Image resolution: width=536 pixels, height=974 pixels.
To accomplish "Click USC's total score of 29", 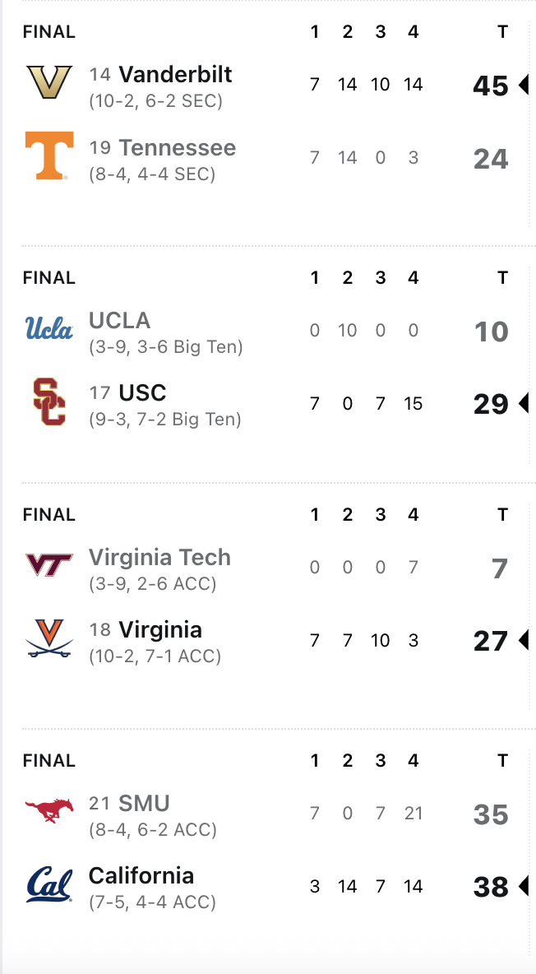I will point(491,404).
